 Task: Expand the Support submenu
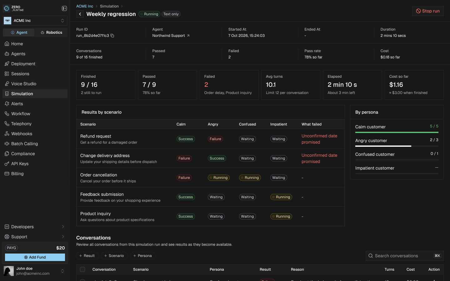point(35,237)
